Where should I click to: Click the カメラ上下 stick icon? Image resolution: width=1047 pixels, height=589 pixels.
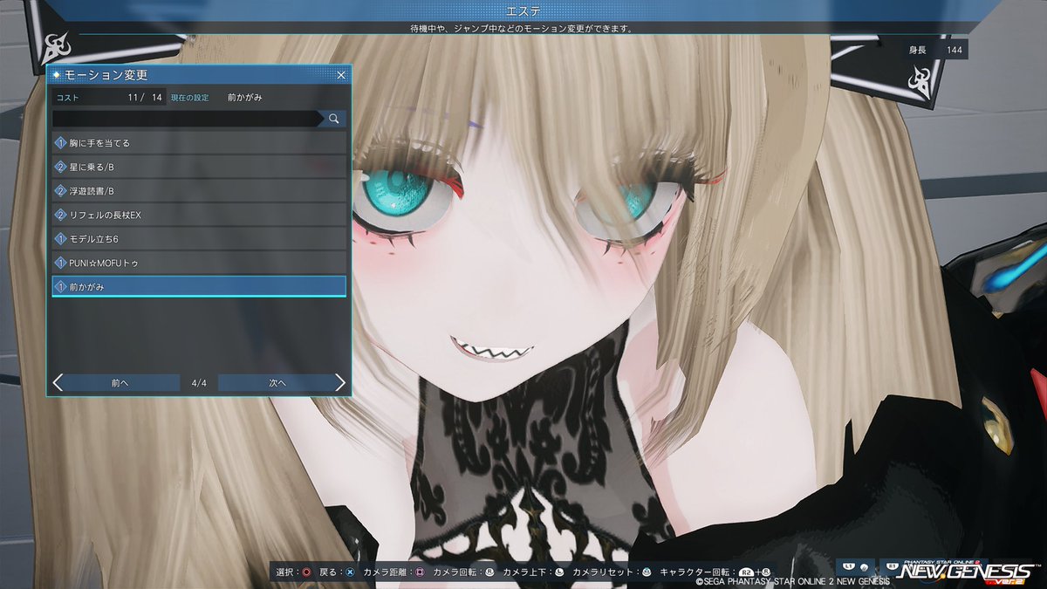click(x=558, y=572)
